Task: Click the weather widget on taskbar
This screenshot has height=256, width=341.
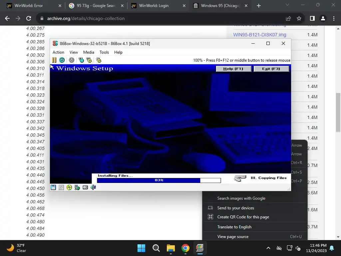Action: point(17,248)
